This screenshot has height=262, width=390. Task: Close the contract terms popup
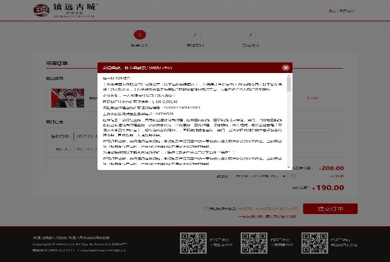[286, 67]
